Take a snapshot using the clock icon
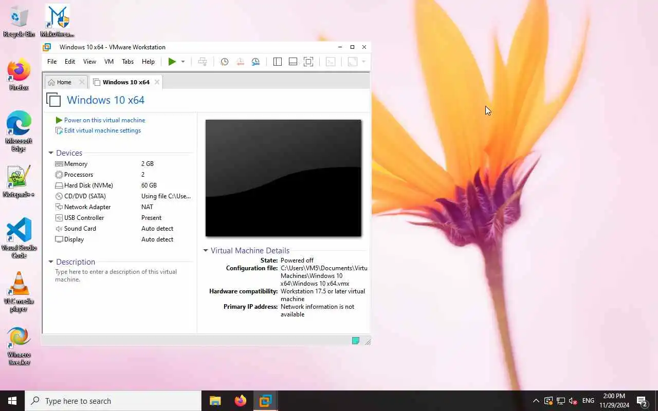658x411 pixels. click(x=225, y=62)
